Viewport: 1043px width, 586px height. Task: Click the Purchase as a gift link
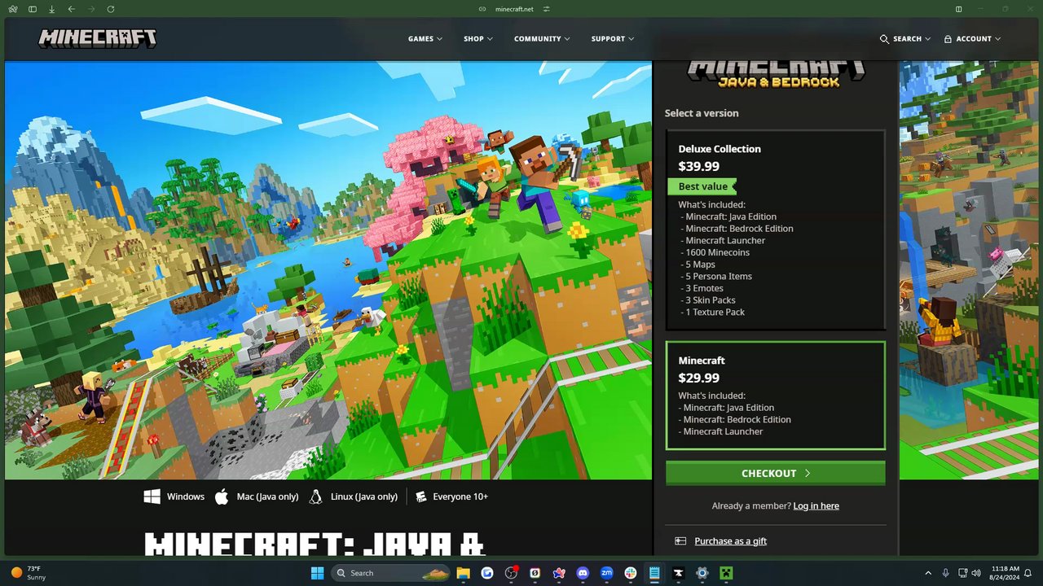point(730,541)
